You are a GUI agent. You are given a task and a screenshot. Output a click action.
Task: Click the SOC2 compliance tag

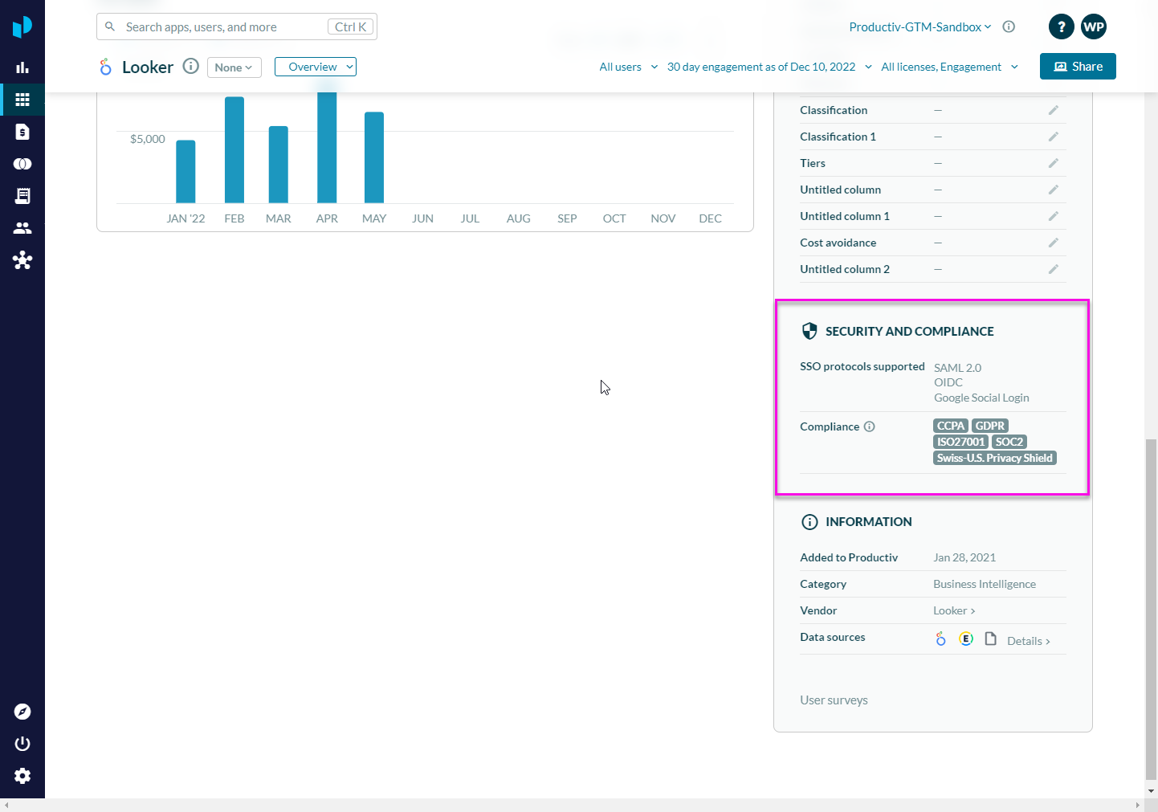1009,442
